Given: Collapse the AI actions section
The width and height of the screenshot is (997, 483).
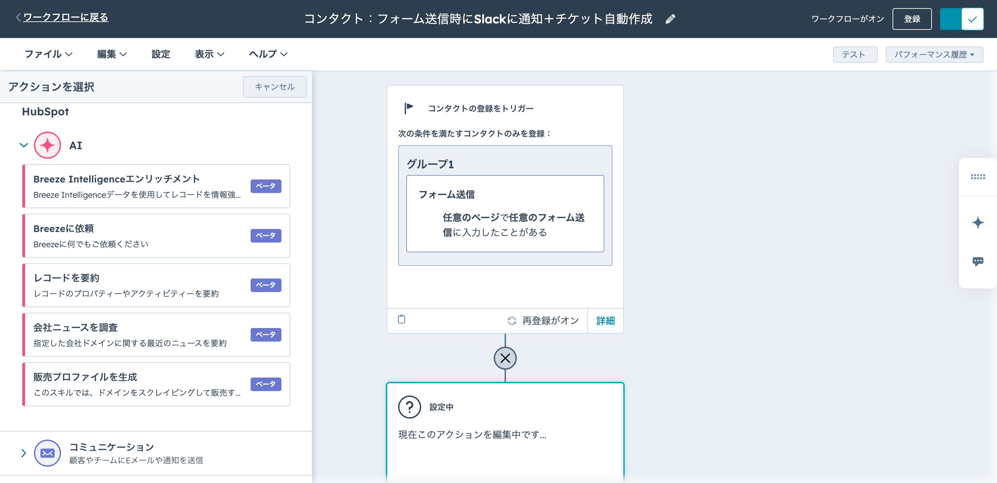Looking at the screenshot, I should point(23,145).
